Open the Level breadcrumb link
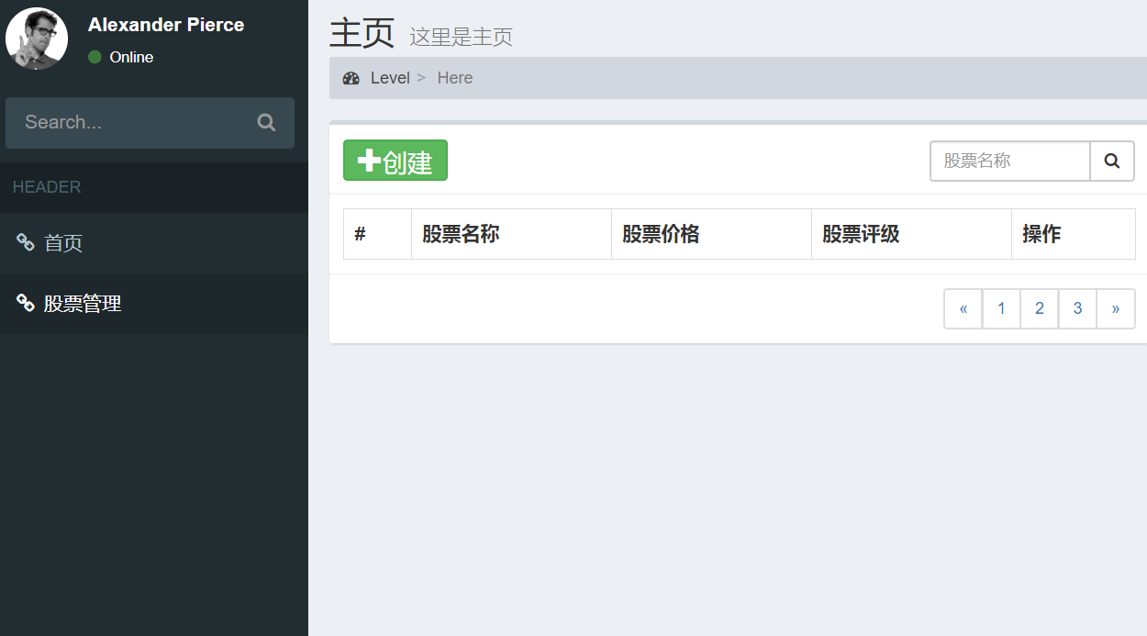Screen dimensions: 1147x636 389,78
